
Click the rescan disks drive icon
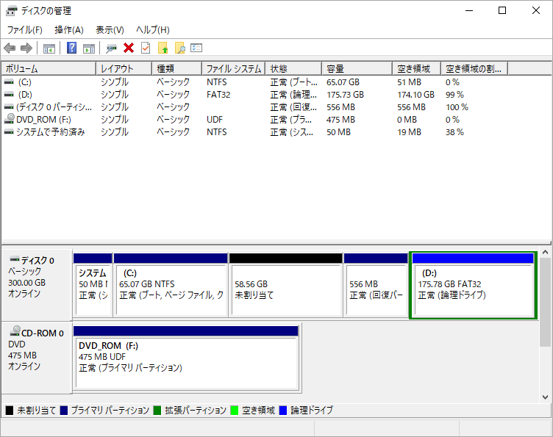pos(112,48)
